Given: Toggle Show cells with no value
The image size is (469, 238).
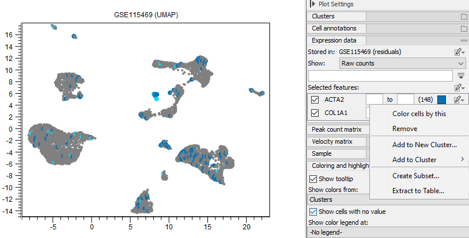Looking at the screenshot, I should (x=313, y=212).
